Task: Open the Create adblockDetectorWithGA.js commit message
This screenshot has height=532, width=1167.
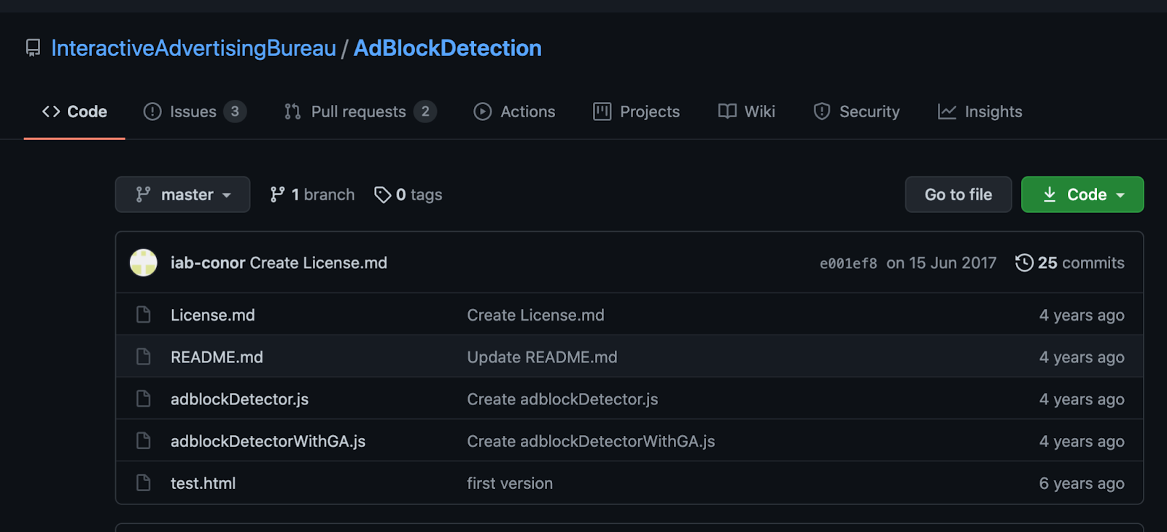Action: click(591, 442)
